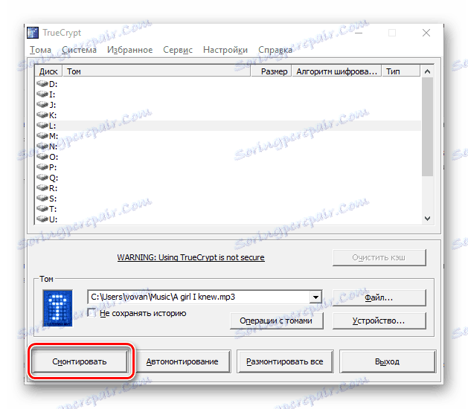The height and width of the screenshot is (409, 468).
Task: Select the U: drive icon
Action: click(x=42, y=219)
